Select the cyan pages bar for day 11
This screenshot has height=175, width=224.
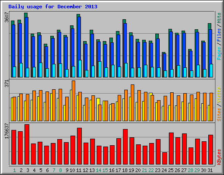(x=80, y=69)
